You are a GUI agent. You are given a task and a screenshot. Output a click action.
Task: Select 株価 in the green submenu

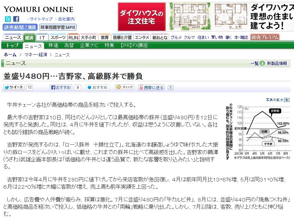pos(53,45)
